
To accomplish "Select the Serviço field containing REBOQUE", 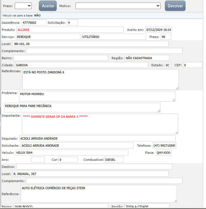I will [x=48, y=37].
